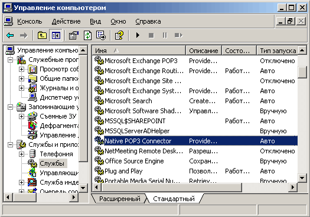Select Microsoft Exchange Syst... service
This screenshot has height=217, width=310.
143,91
